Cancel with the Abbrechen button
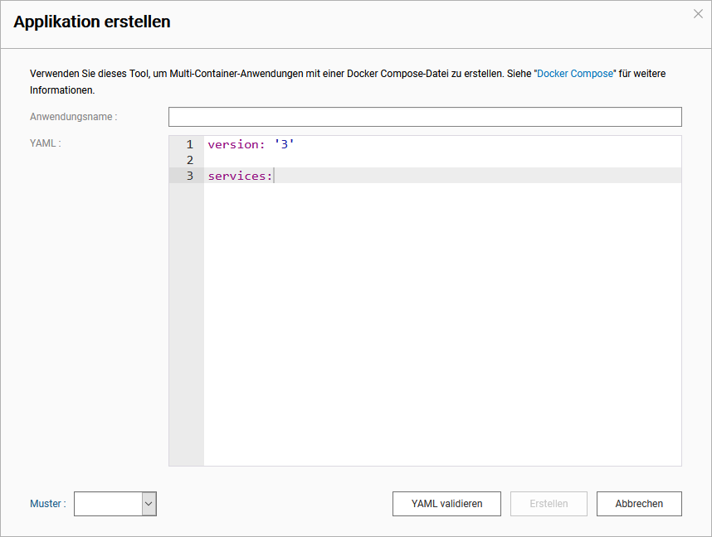The height and width of the screenshot is (537, 712). pos(639,504)
